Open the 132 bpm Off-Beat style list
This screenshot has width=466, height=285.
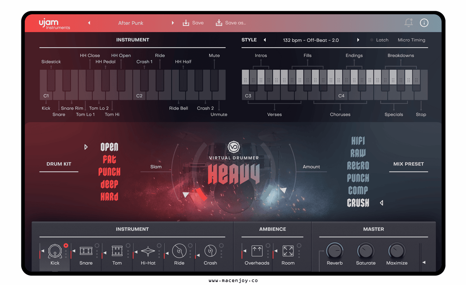311,40
